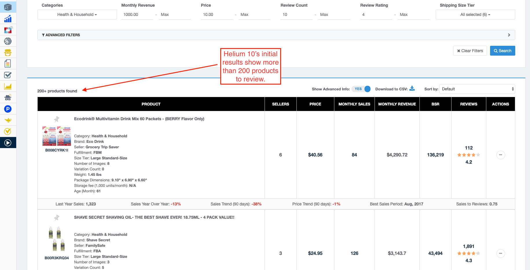The height and width of the screenshot is (270, 530).
Task: Open the yellow circled checkmark tool
Action: (x=8, y=132)
